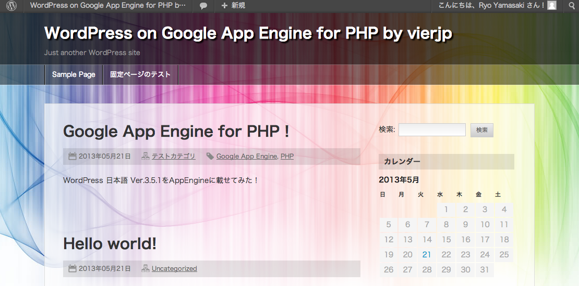Open the こんにちは Ryo Yamasaki account menu

tap(497, 6)
